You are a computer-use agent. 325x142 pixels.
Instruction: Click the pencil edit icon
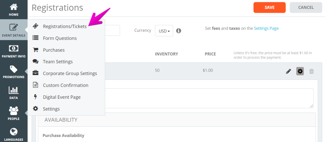coord(288,71)
